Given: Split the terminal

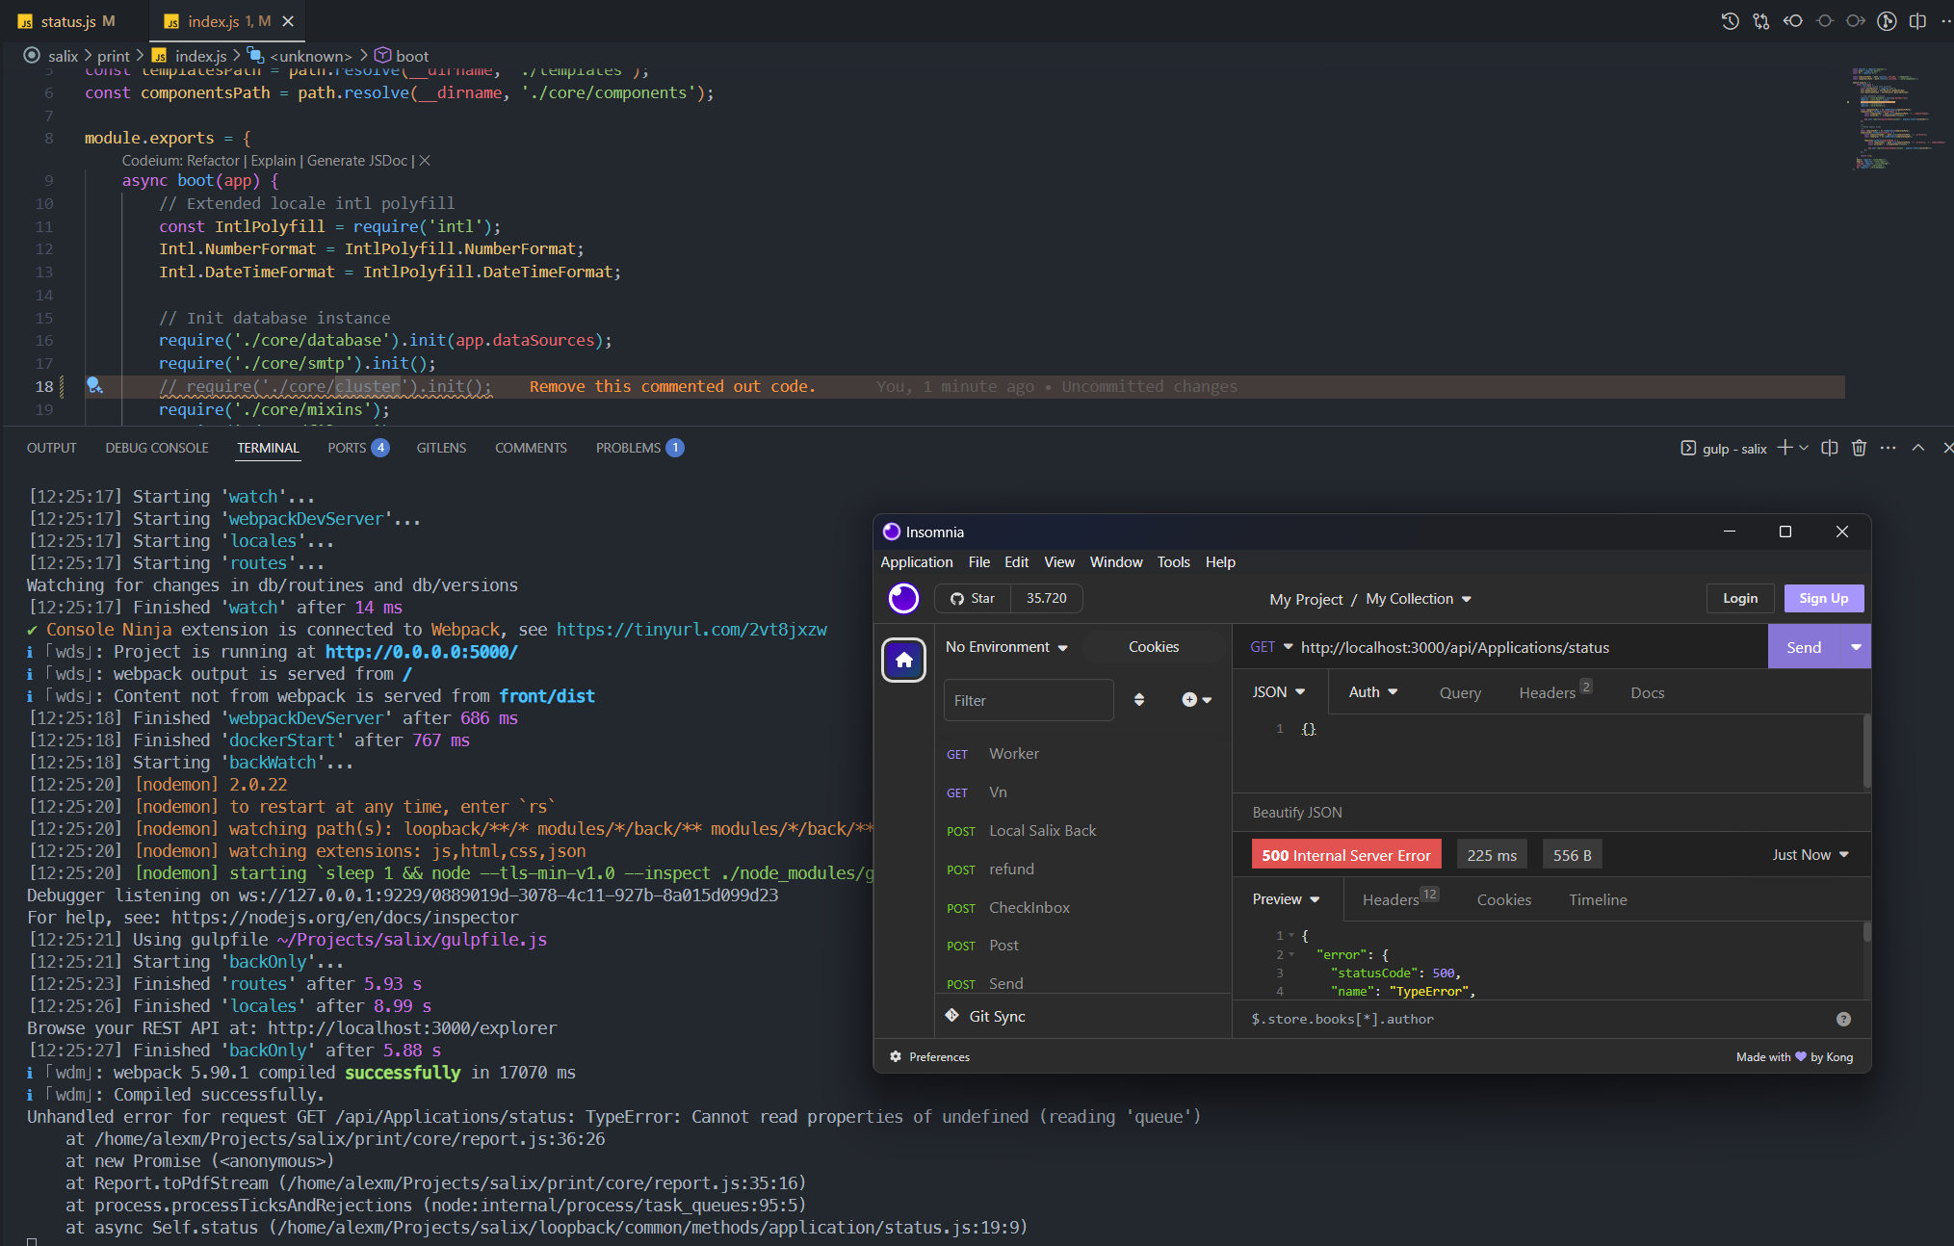Looking at the screenshot, I should coord(1830,448).
